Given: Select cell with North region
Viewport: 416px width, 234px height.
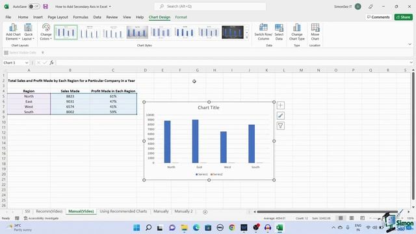Looking at the screenshot, I should click(x=29, y=96).
